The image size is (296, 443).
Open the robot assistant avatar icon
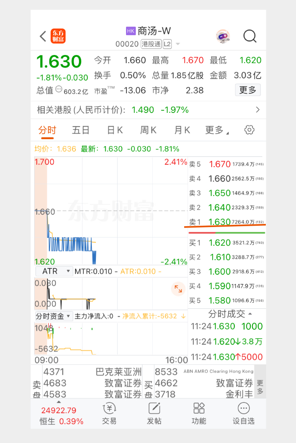click(223, 36)
